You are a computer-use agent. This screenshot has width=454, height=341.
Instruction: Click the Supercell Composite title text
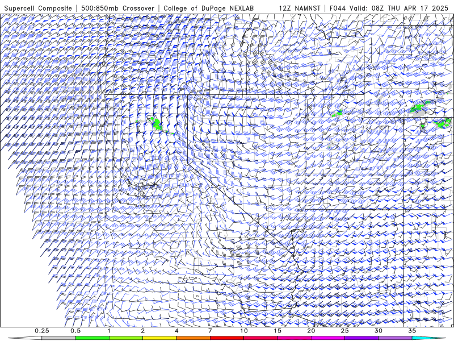pyautogui.click(x=38, y=8)
